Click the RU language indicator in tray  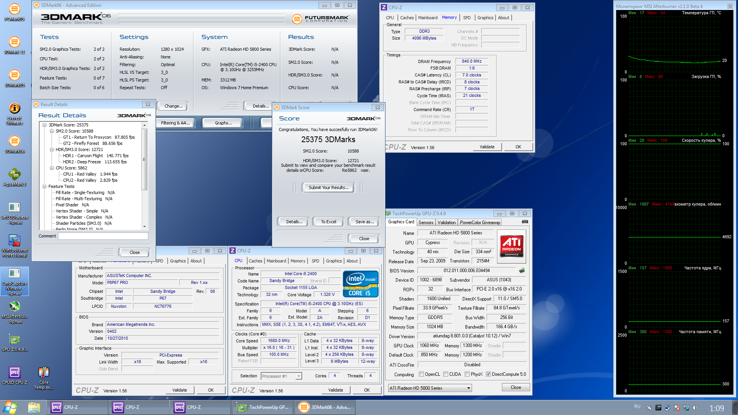(x=637, y=407)
